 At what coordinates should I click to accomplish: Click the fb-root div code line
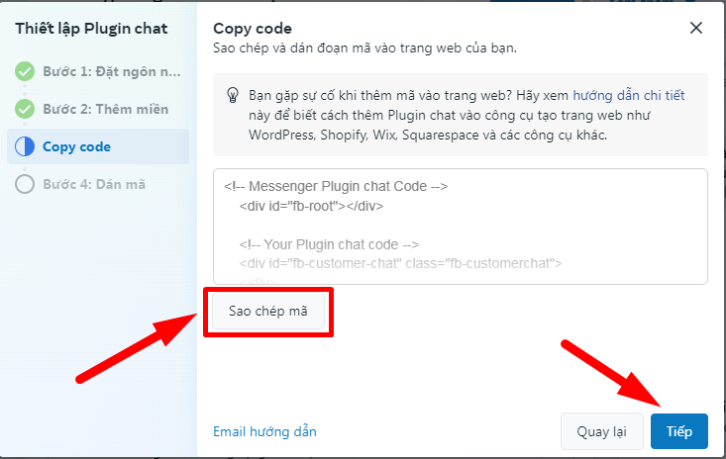[311, 206]
